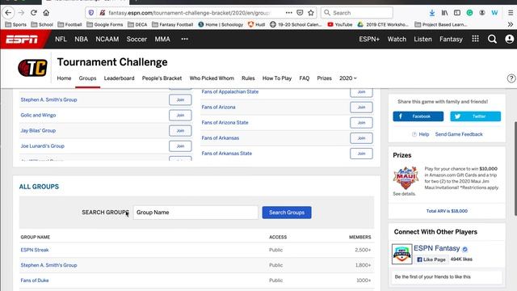Open Firefox hamburger menu
This screenshot has width=517, height=291.
click(x=511, y=13)
